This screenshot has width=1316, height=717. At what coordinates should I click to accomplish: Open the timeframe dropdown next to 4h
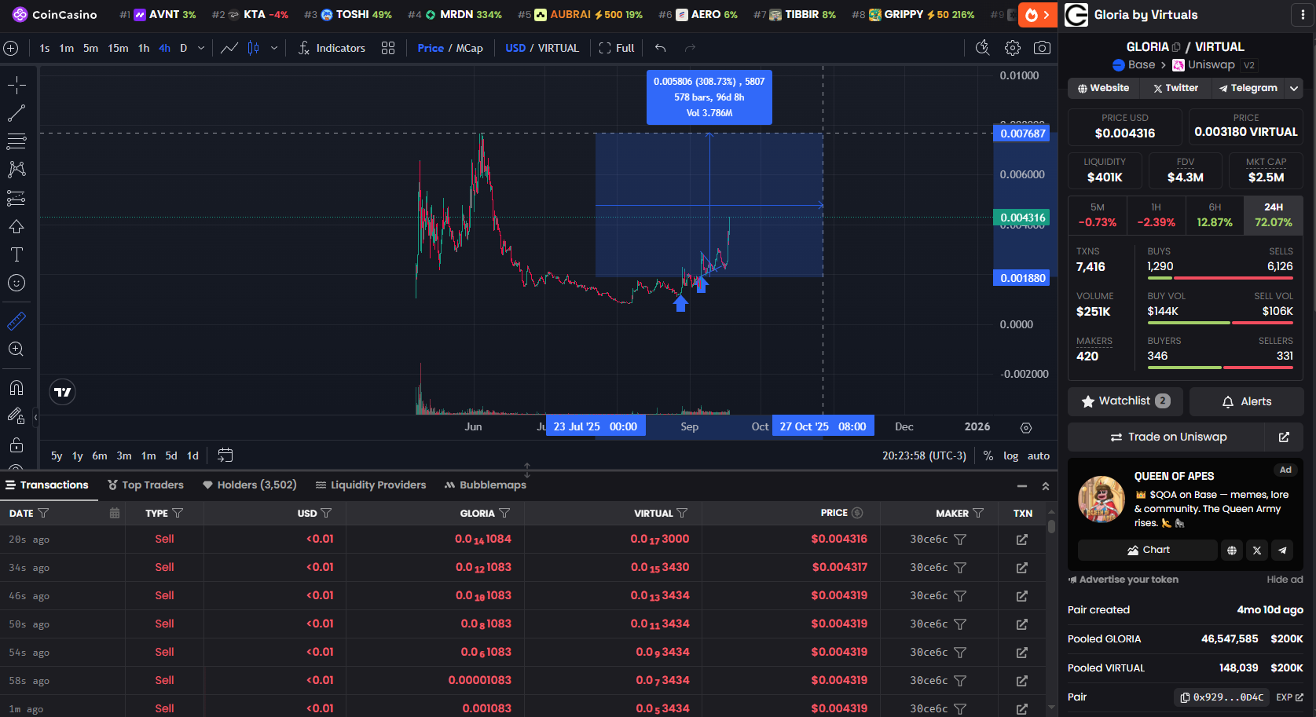tap(201, 48)
